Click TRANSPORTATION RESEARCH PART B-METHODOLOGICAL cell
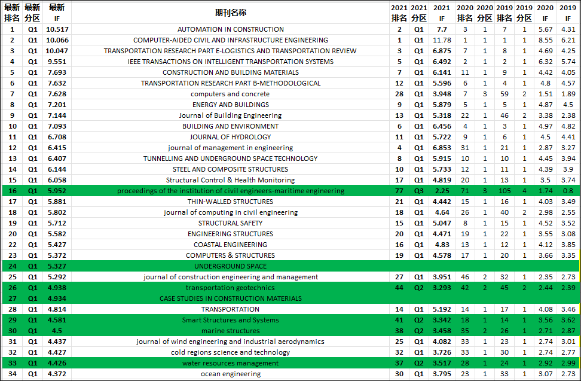 (231, 83)
